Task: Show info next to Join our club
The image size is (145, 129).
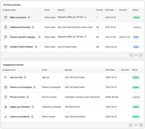Action: pyautogui.click(x=25, y=78)
